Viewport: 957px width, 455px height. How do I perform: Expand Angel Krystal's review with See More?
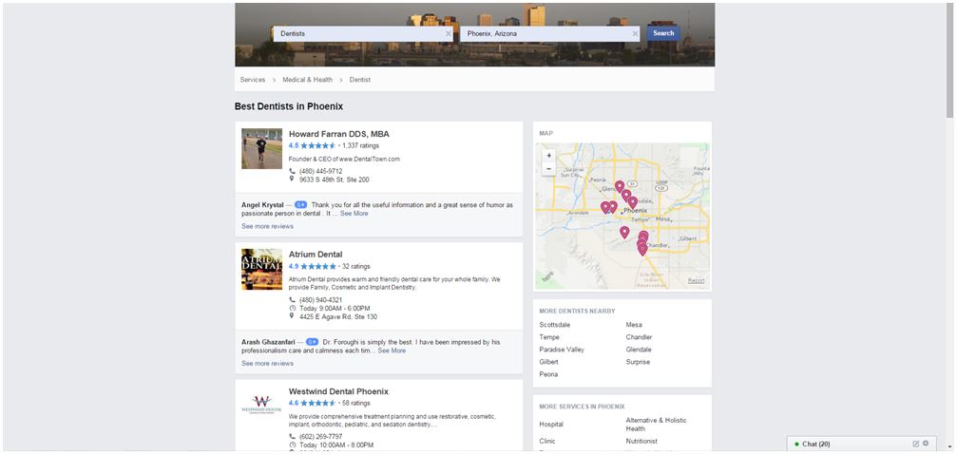coord(354,214)
